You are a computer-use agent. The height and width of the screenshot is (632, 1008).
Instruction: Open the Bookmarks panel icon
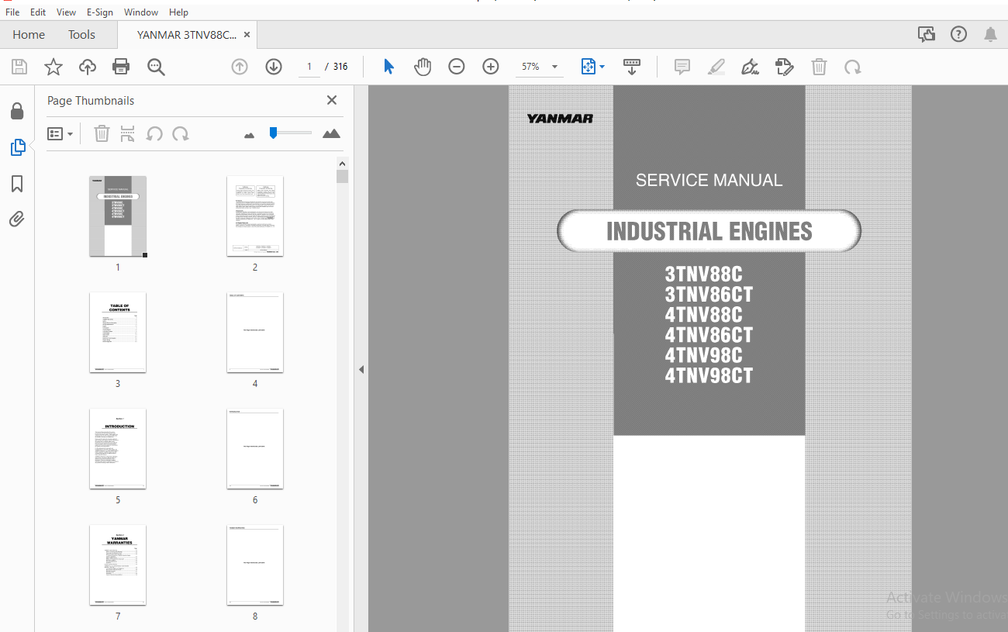[17, 184]
